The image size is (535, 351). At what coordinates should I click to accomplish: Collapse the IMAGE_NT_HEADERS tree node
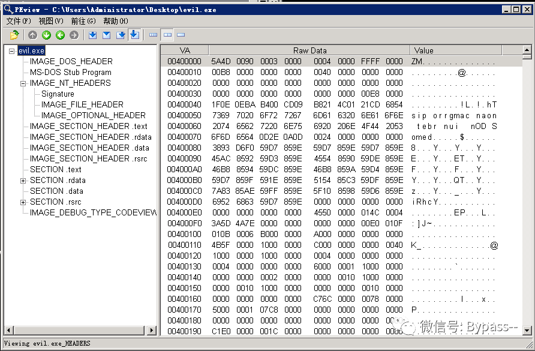[x=23, y=83]
